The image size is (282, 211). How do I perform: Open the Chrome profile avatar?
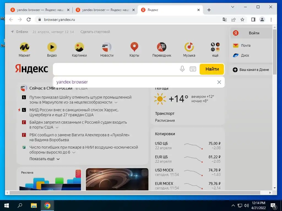point(262,20)
